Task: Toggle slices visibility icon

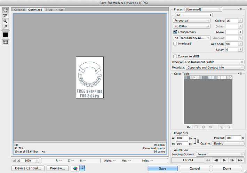Action: (5, 42)
